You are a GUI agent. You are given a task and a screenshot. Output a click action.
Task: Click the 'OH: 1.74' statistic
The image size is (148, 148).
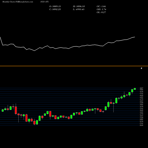[x=101, y=9]
